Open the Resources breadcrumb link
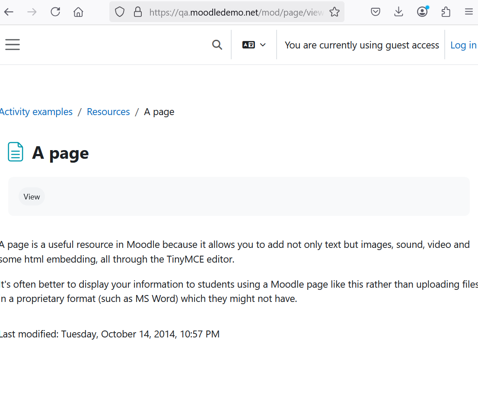 coord(108,112)
